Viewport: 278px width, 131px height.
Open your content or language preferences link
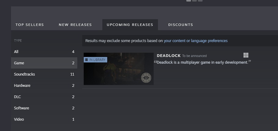[196, 41]
